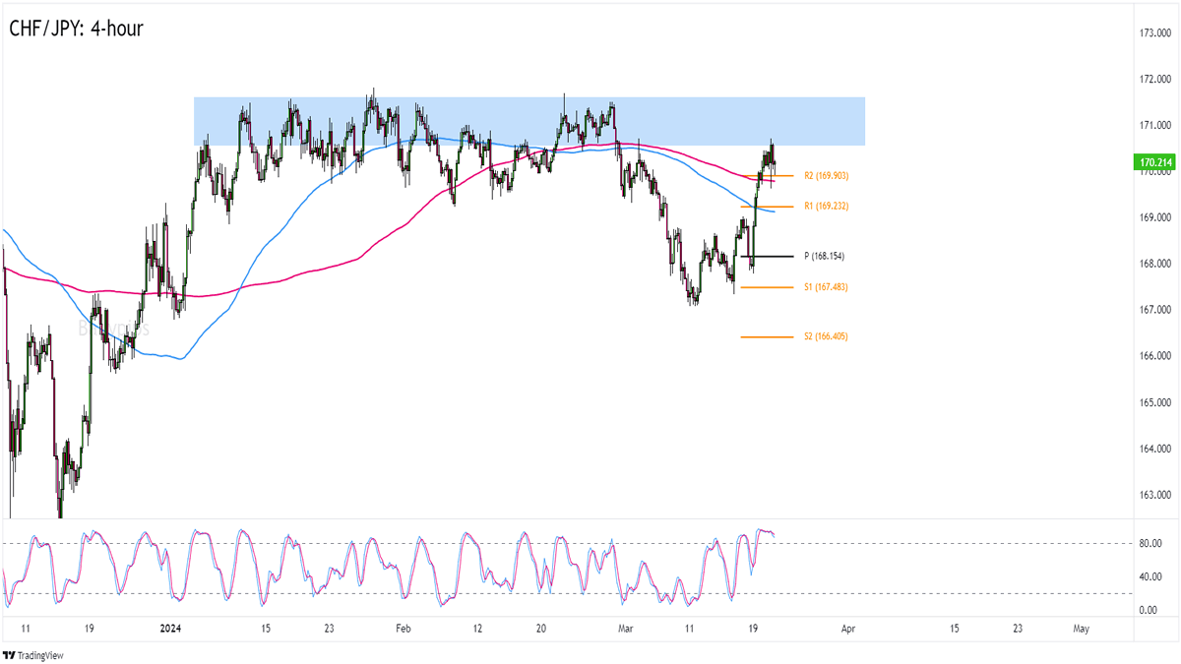Select the CHF/JPY: 4-hour chart title
1181x664 pixels.
pyautogui.click(x=76, y=29)
